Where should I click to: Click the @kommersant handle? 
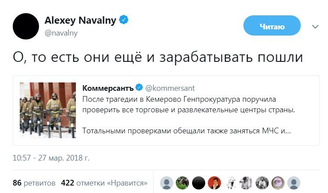(170, 88)
